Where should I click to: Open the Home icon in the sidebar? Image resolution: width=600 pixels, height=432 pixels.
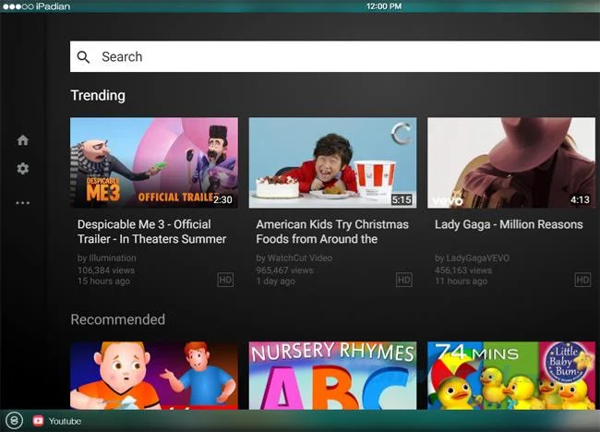click(x=23, y=140)
